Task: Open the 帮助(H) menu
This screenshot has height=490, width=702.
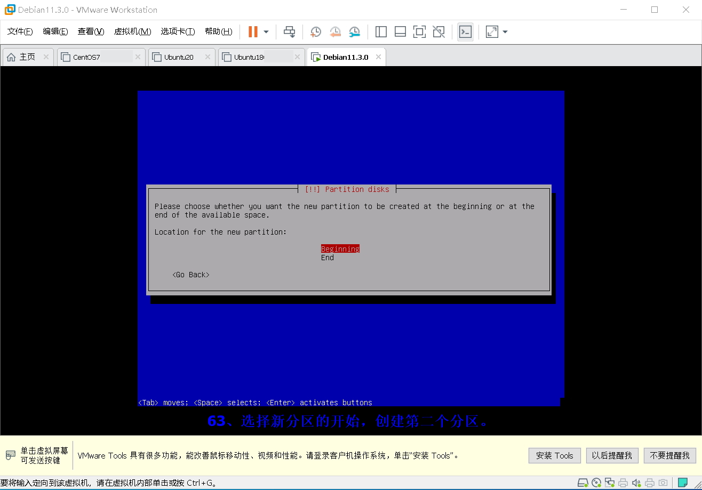Action: (219, 31)
